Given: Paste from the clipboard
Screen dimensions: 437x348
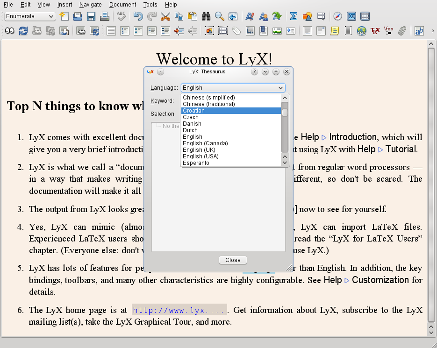Looking at the screenshot, I should (x=192, y=16).
